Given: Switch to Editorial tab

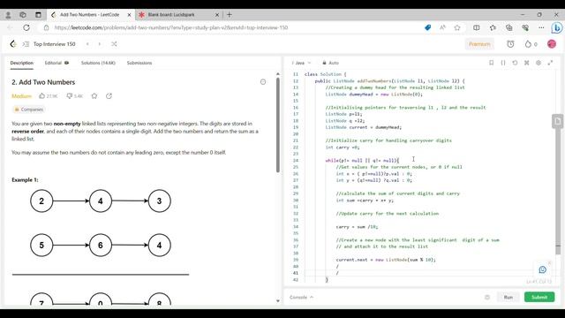Looking at the screenshot, I should 56,63.
